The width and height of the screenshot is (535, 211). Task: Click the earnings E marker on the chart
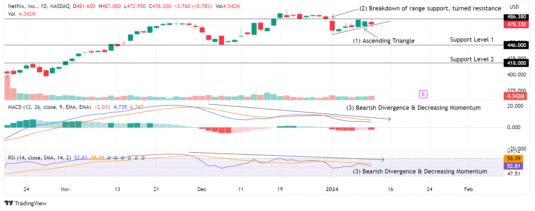click(x=423, y=94)
